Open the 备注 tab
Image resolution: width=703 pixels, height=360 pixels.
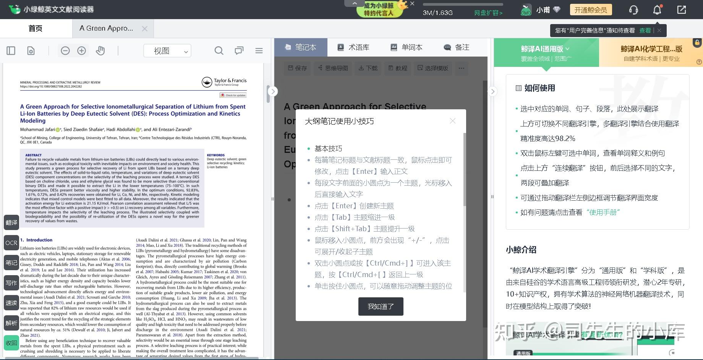(457, 47)
